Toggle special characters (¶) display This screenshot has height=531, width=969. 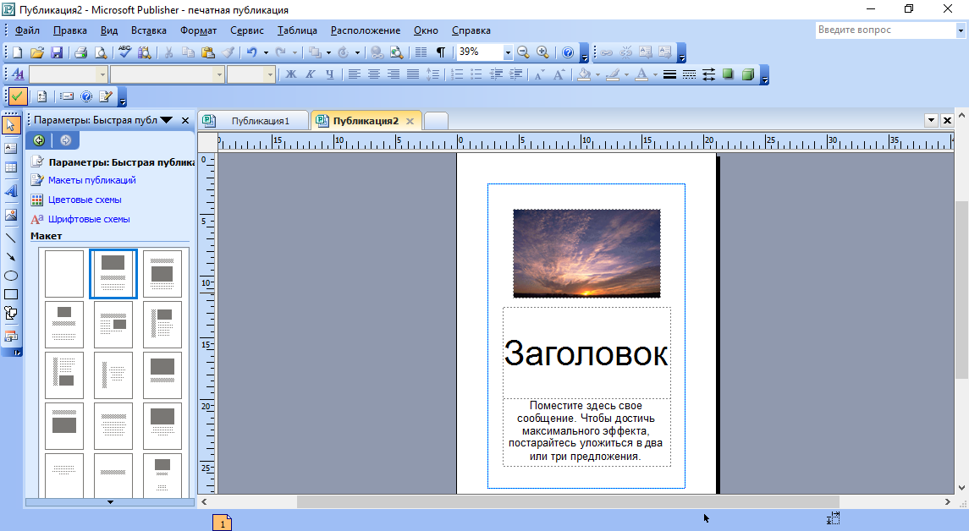coord(440,52)
